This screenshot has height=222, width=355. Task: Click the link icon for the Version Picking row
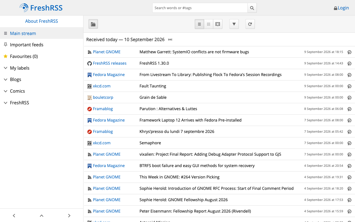tap(349, 177)
